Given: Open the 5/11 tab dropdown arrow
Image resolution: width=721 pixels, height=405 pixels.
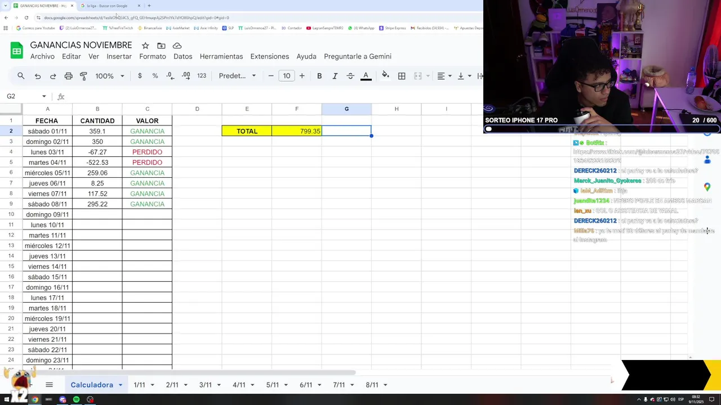Looking at the screenshot, I should tap(285, 385).
